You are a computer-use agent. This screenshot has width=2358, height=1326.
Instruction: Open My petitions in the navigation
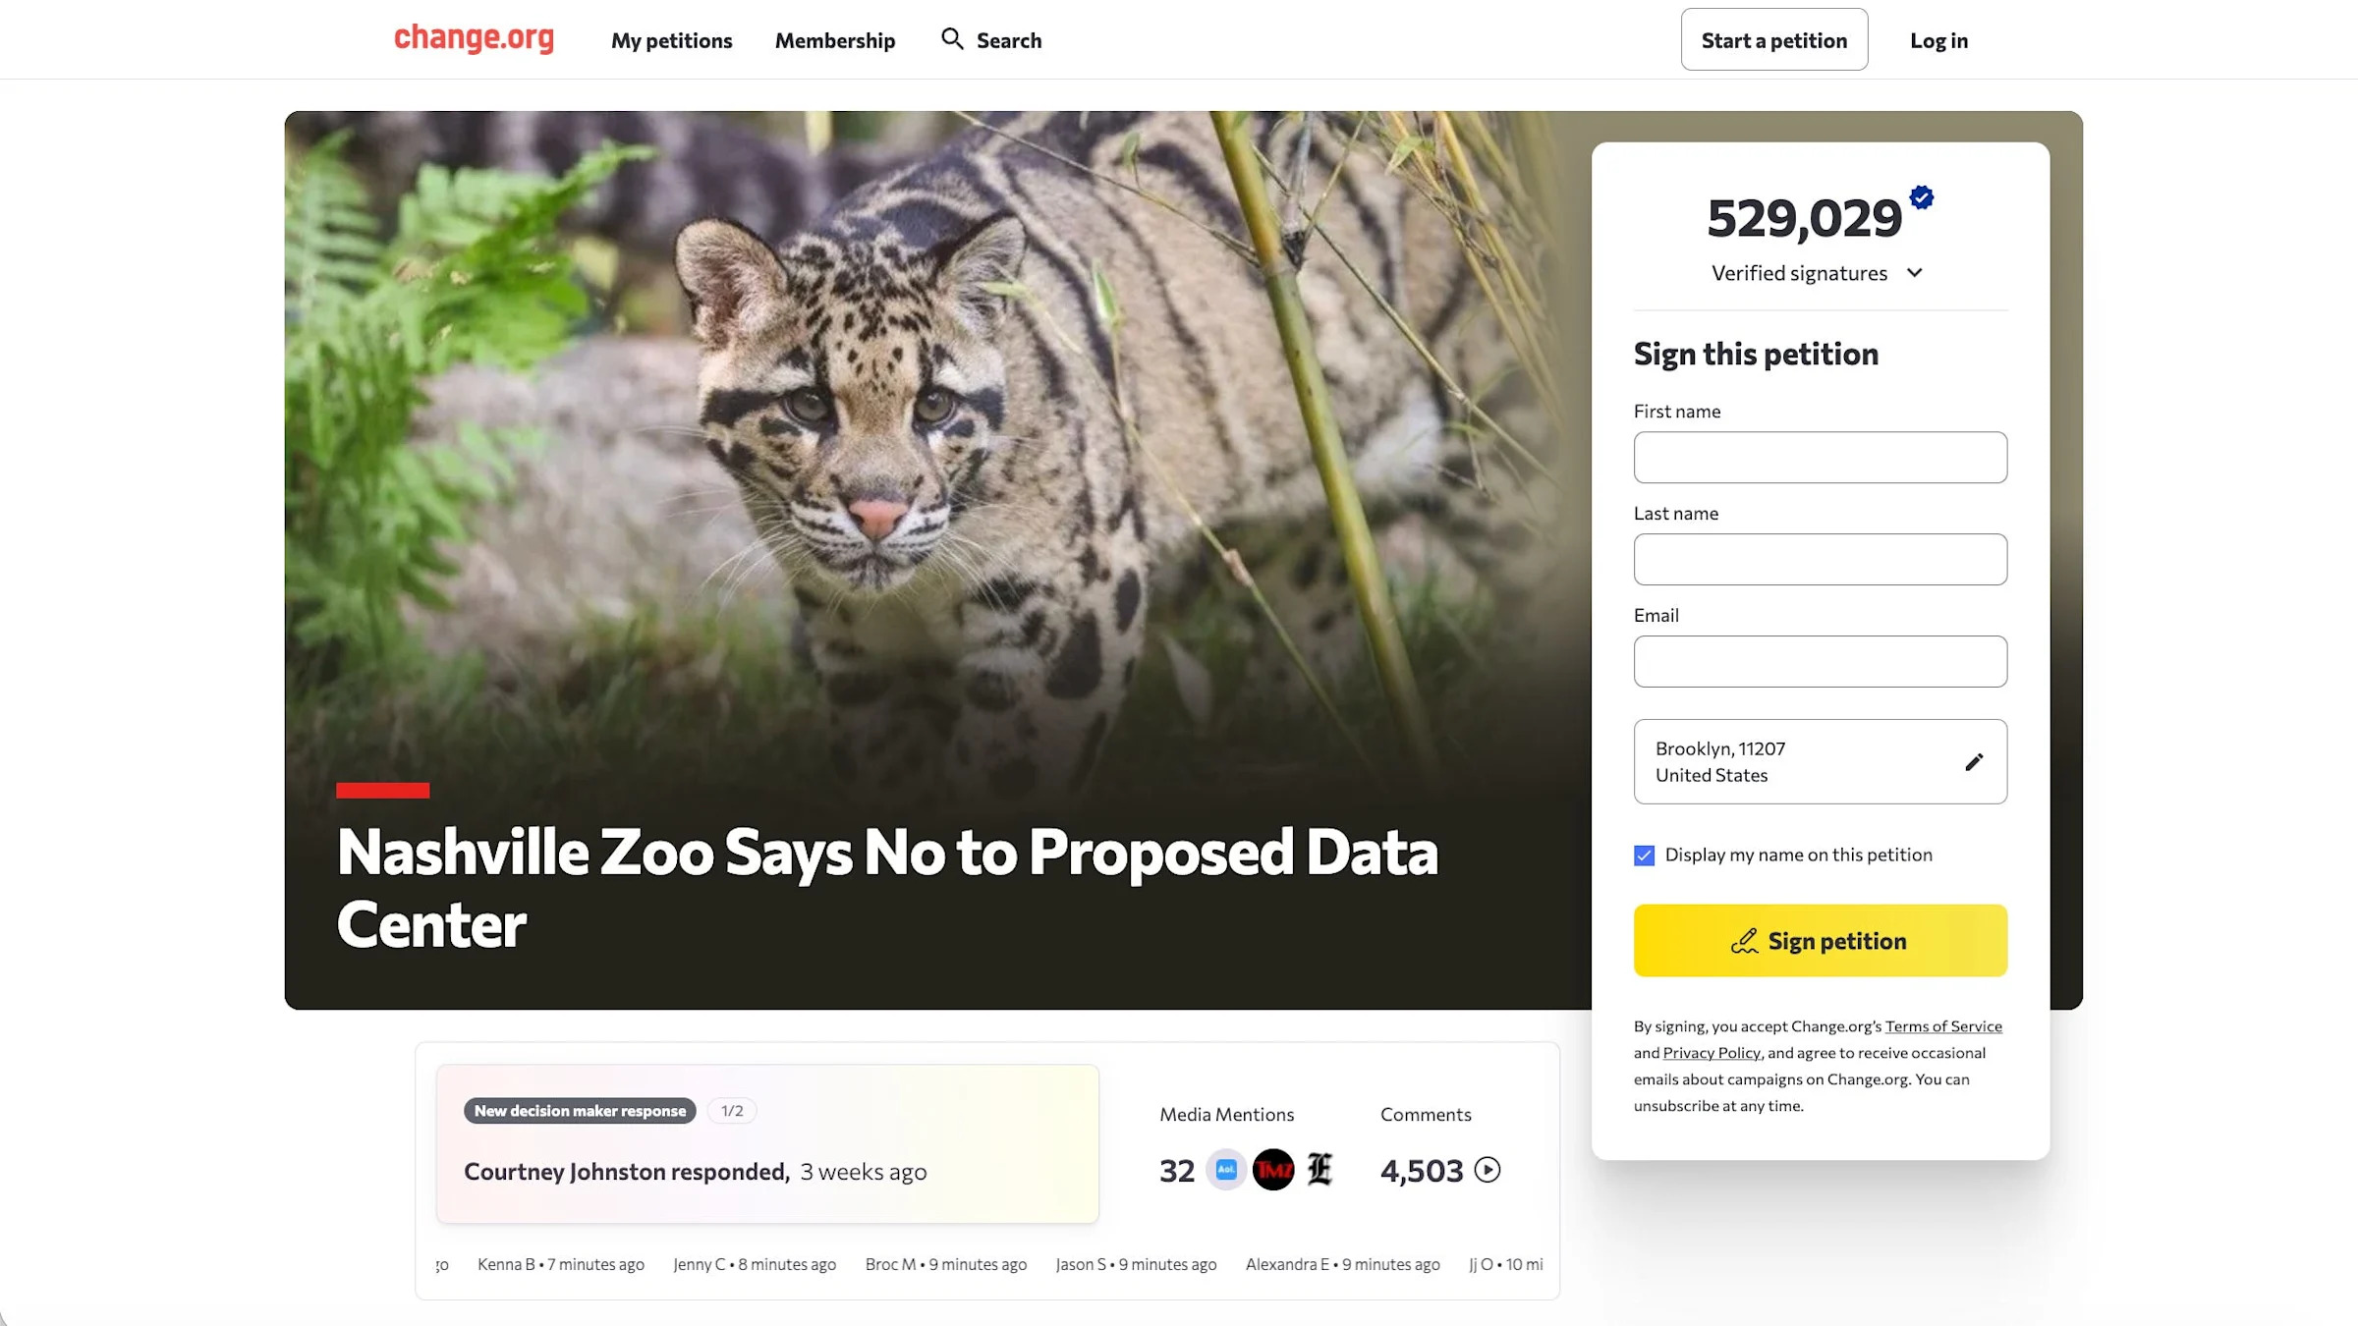[x=672, y=40]
